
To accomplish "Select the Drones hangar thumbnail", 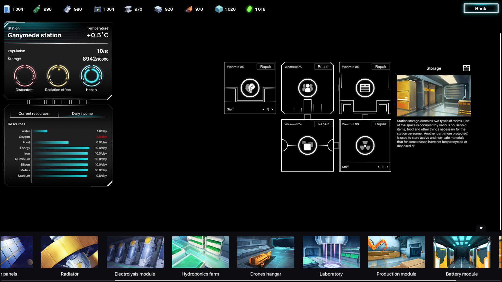I will click(266, 252).
